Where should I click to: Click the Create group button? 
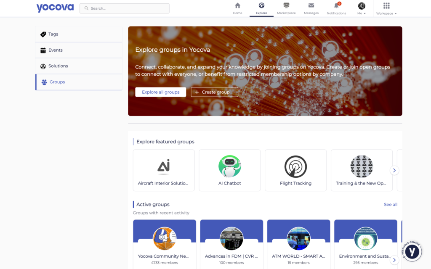[214, 92]
